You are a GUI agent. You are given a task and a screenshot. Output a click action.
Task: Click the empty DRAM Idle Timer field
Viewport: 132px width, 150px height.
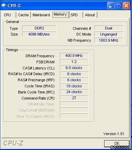tap(74, 104)
